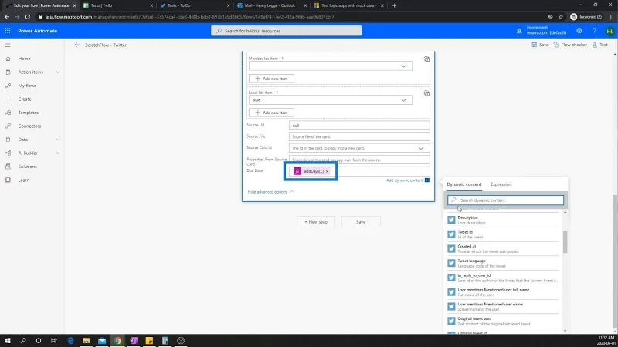
Task: Switch to the Expression tab
Action: pyautogui.click(x=501, y=184)
